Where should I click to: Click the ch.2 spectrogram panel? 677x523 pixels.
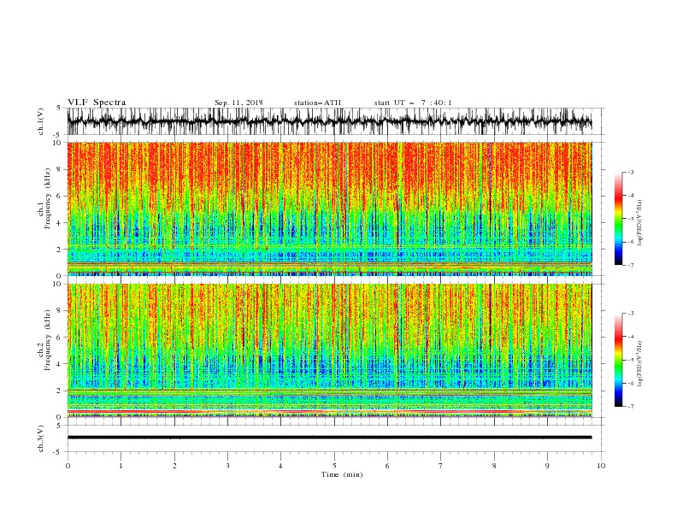pyautogui.click(x=329, y=350)
